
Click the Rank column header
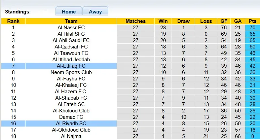pos(13,21)
